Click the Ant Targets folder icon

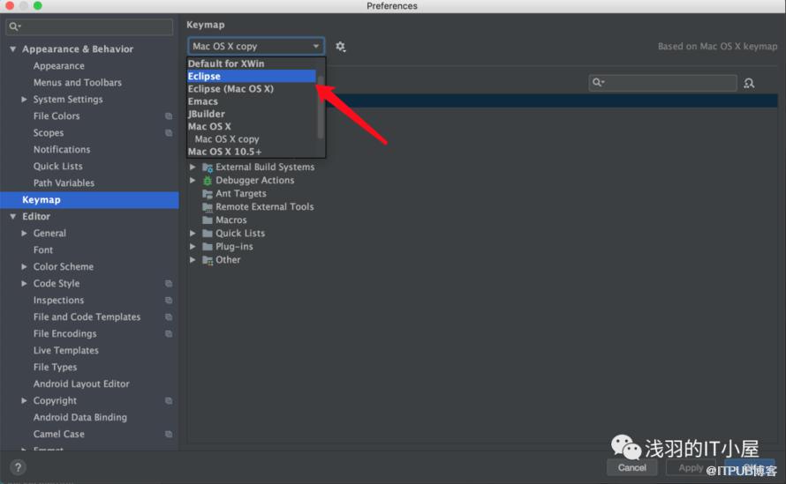208,194
